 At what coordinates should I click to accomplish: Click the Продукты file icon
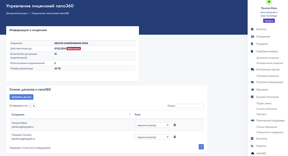252,44
